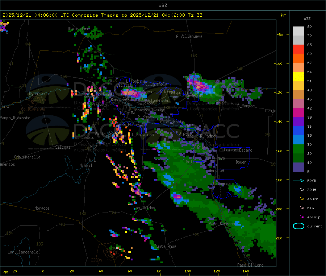Screen dimensions: 326x276
Task: Click the Nihuil location label
Action: (x=85, y=165)
